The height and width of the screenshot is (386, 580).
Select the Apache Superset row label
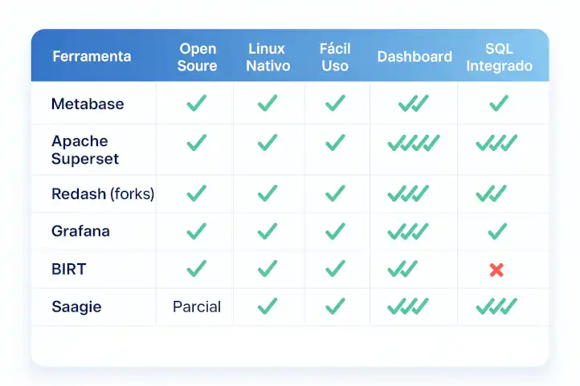click(85, 149)
